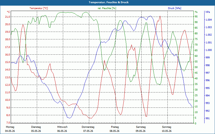The width and height of the screenshot is (215, 134).
Task: Click the 'hPa' unit label
Action: click(x=207, y=12)
